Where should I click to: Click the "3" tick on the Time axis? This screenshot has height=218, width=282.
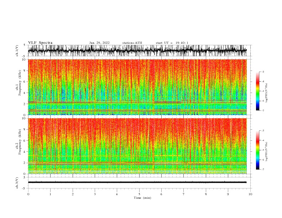95,194
